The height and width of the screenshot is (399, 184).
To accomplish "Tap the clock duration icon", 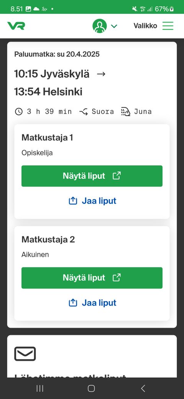I will point(18,112).
